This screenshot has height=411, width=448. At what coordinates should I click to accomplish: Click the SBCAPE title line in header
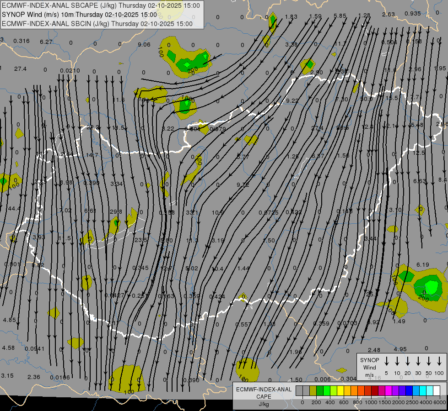(101, 5)
